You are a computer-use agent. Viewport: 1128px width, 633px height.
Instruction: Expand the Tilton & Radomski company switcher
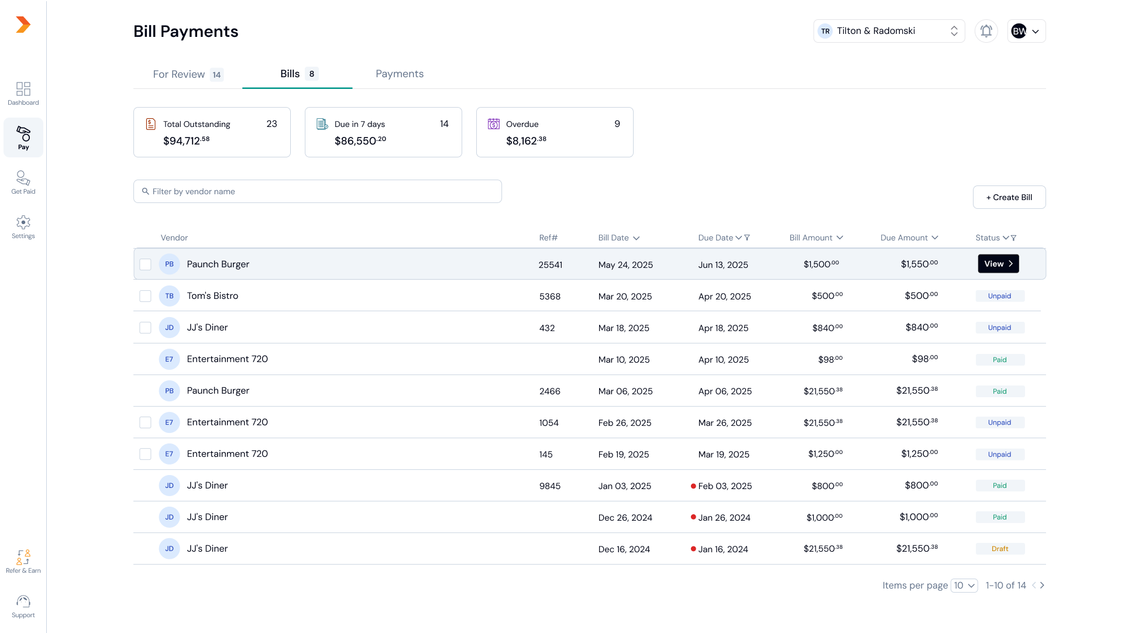coord(888,31)
